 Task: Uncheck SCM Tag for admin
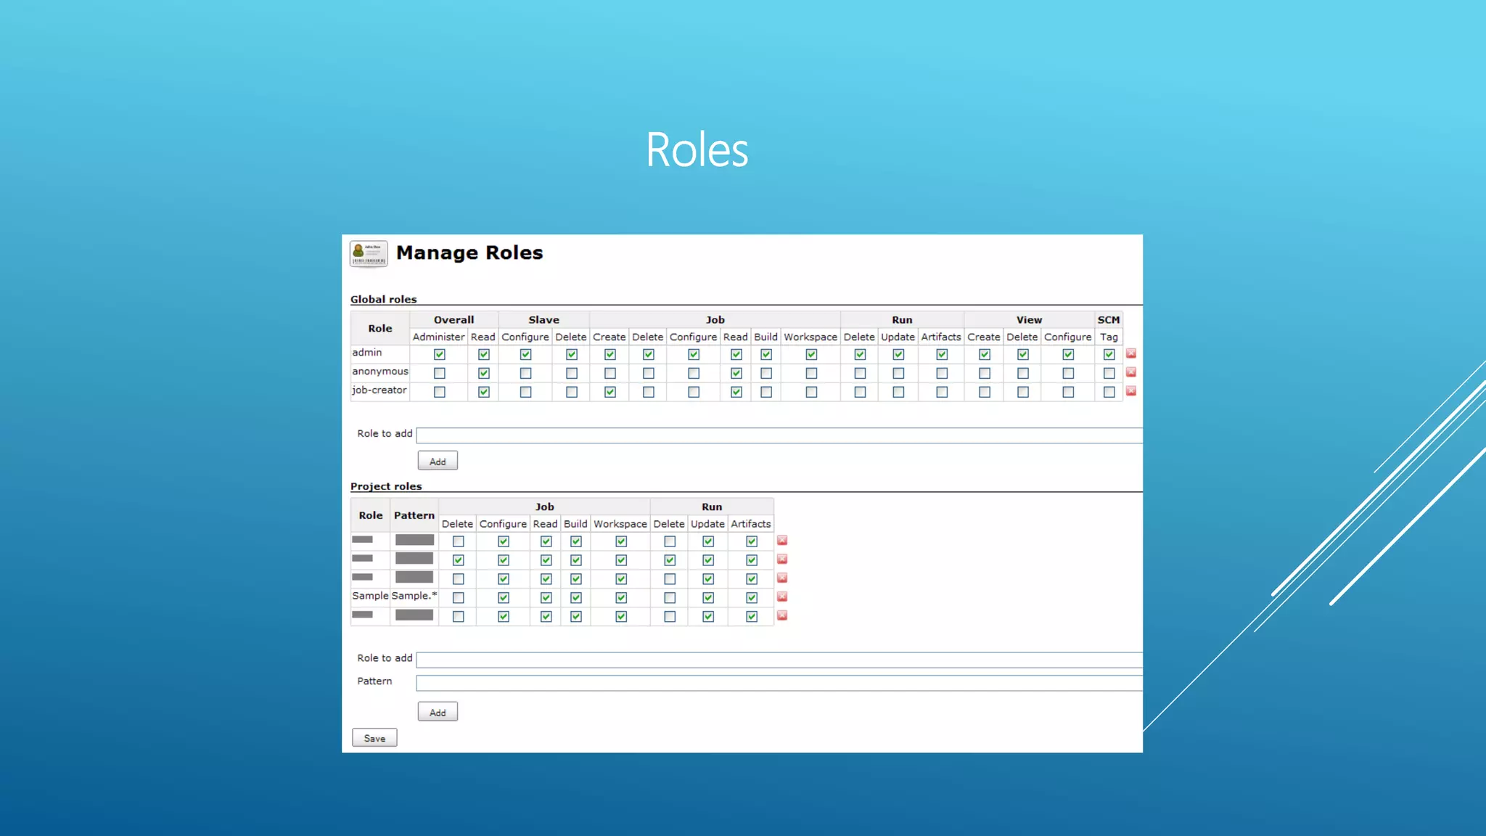pyautogui.click(x=1109, y=354)
